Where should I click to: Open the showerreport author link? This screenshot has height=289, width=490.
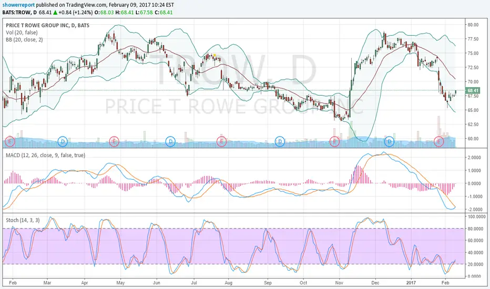[x=19, y=5]
